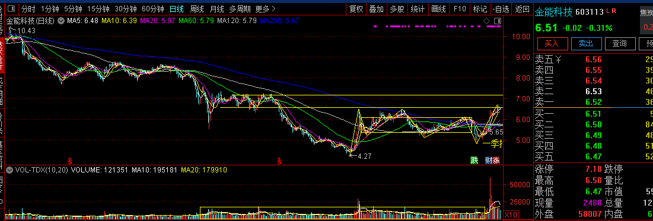Image resolution: width=653 pixels, height=221 pixels.
Task: Open the 画线 drawing tools
Action: (438, 9)
